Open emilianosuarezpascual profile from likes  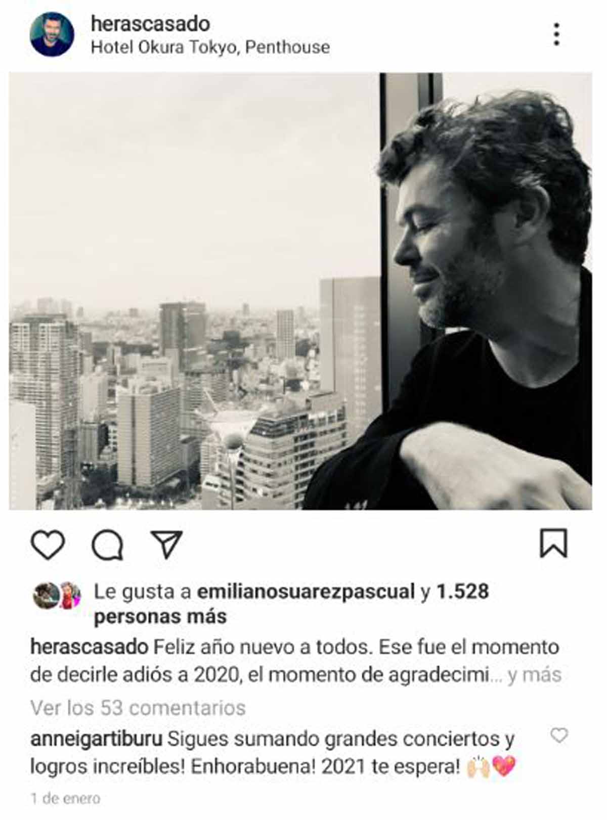(306, 591)
